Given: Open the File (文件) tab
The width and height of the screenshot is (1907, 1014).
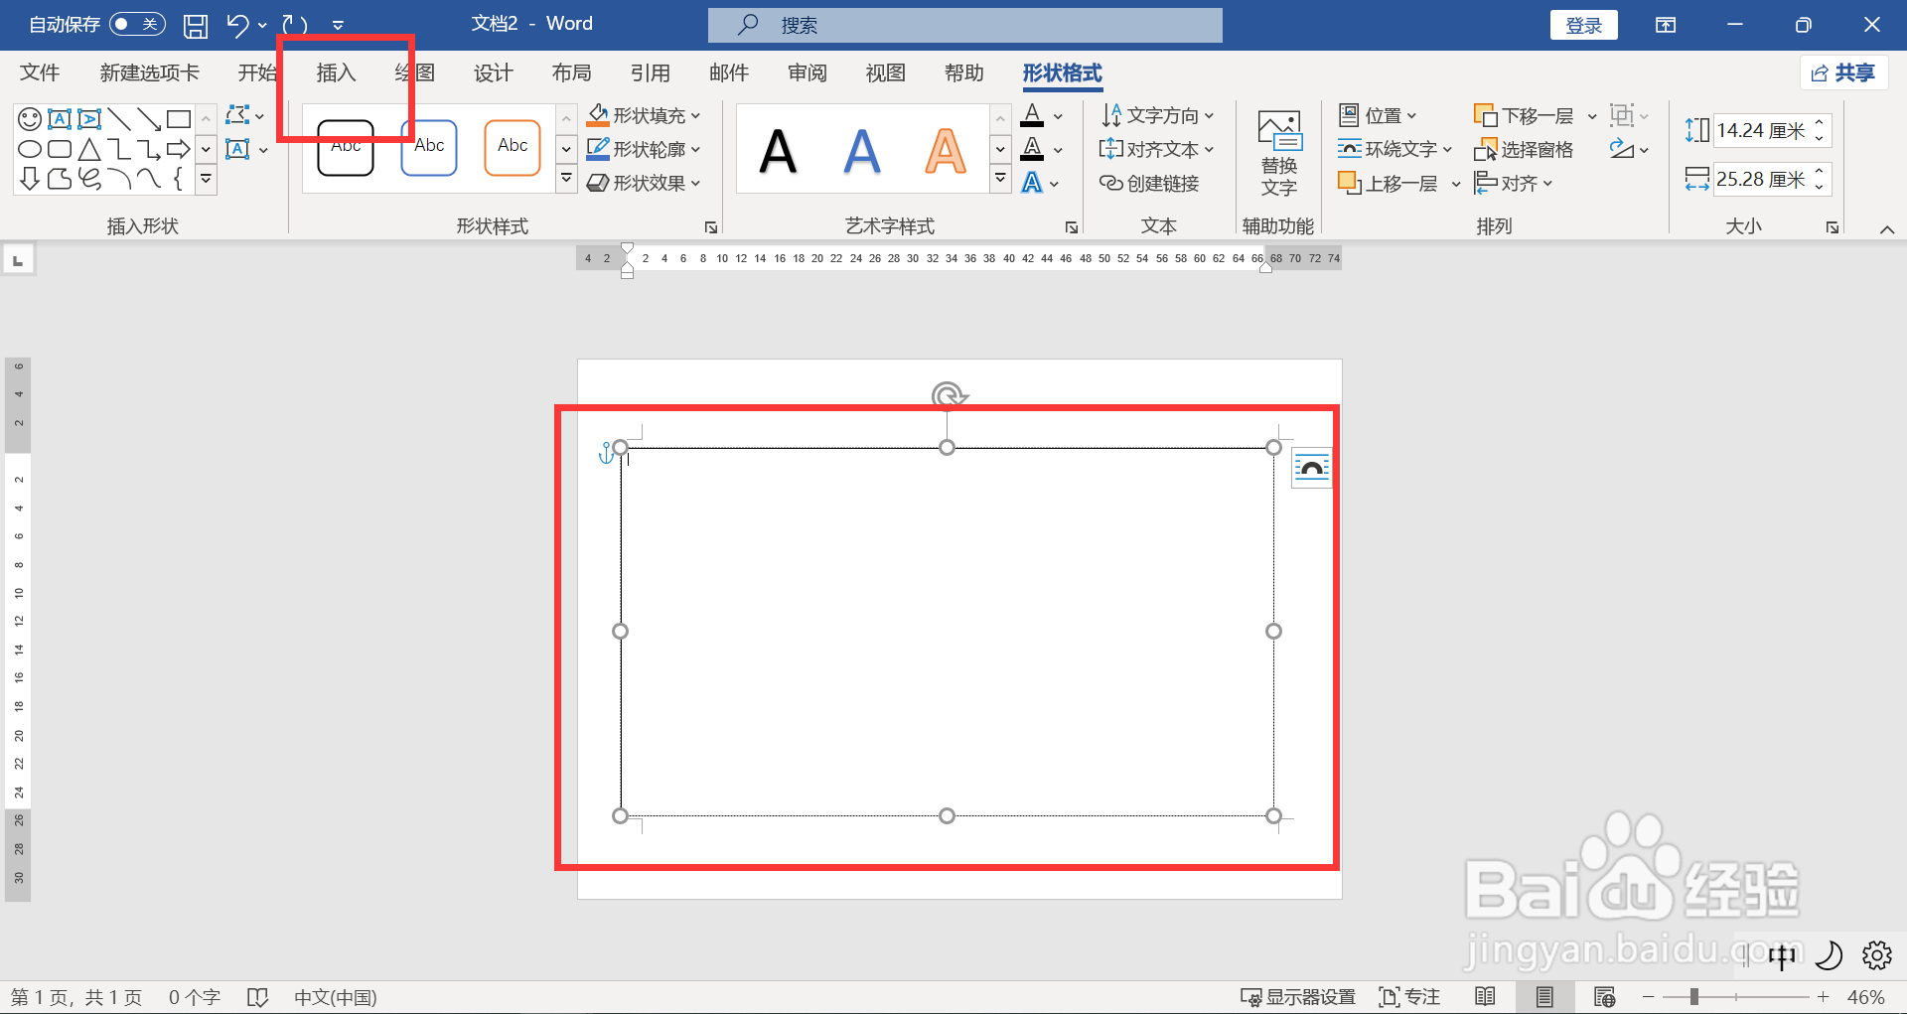Looking at the screenshot, I should point(40,72).
